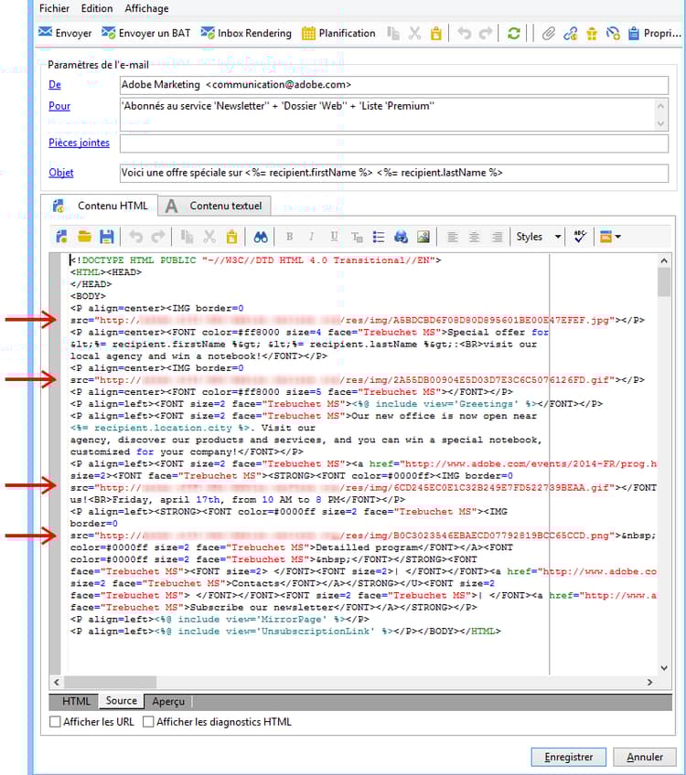Click the Pour recipients link

59,106
